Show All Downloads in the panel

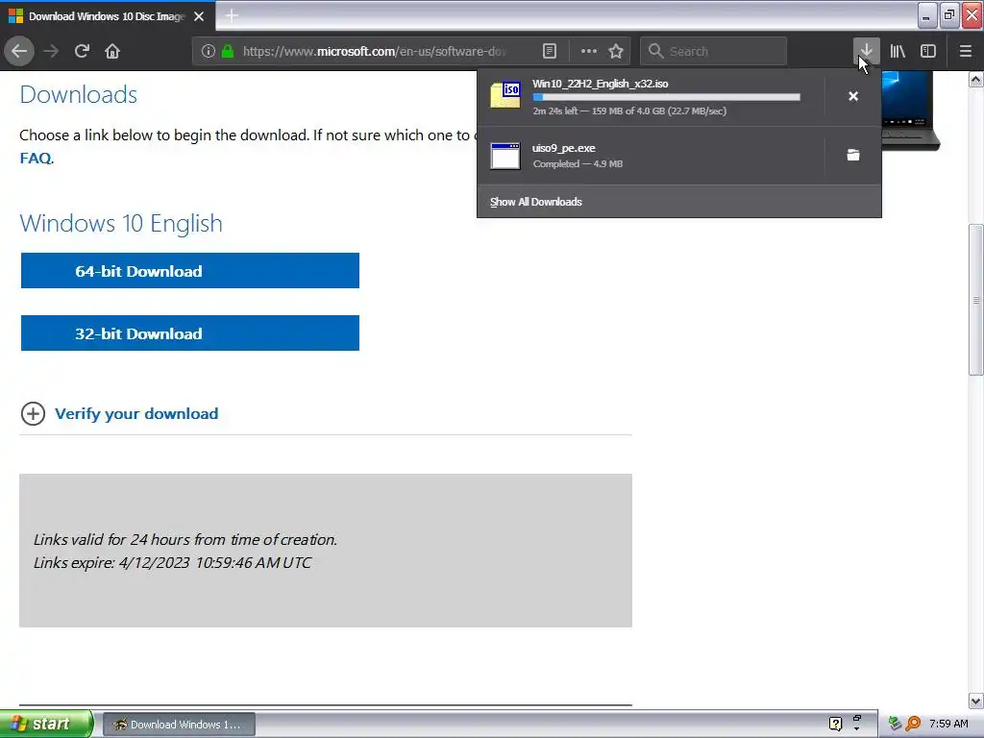[536, 202]
